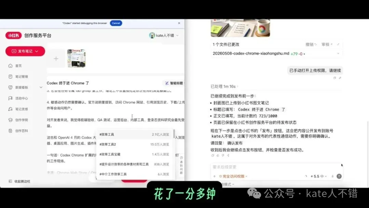Image resolution: width=369 pixels, height=208 pixels.
Task: Click the +79 added lines count
Action: coord(294,54)
